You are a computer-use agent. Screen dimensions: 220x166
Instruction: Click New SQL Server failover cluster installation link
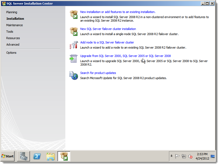click(x=108, y=29)
